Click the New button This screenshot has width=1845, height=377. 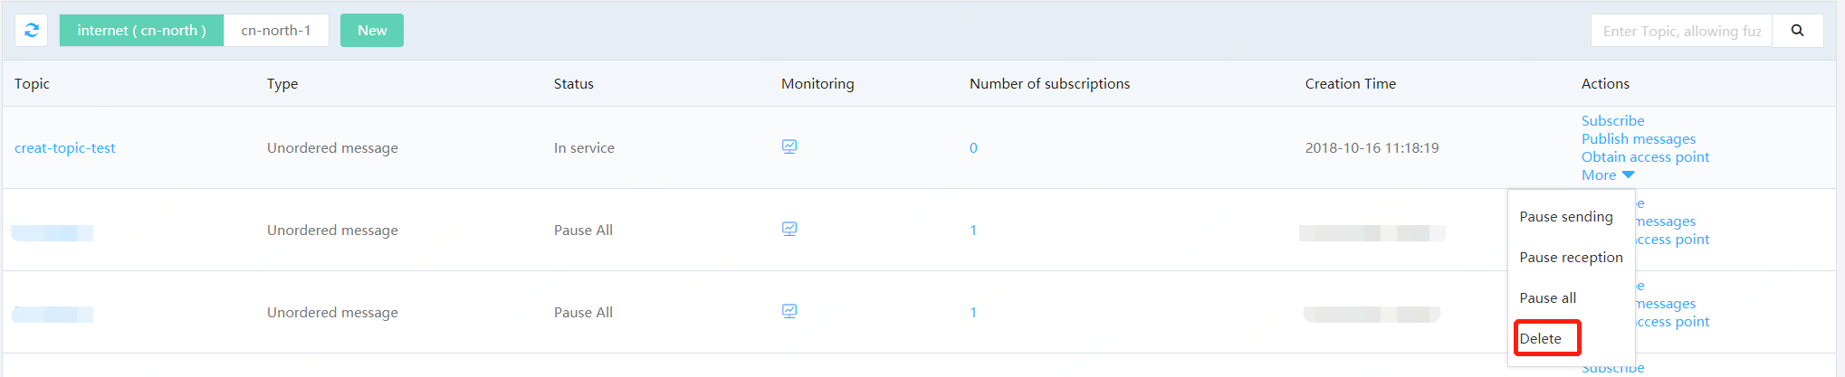[x=372, y=30]
